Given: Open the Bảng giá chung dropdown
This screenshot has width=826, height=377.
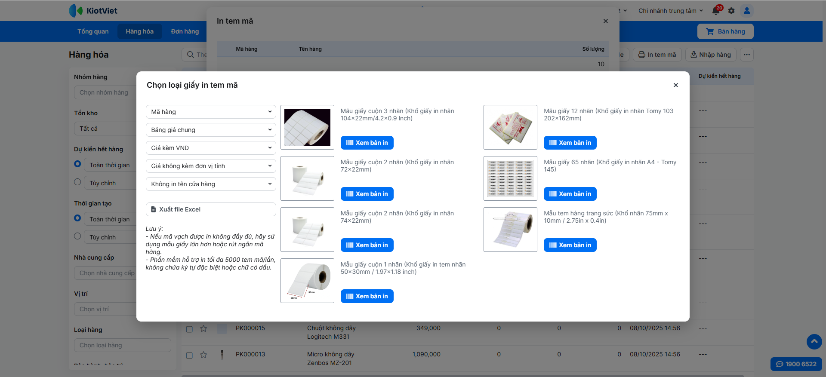Looking at the screenshot, I should [211, 130].
